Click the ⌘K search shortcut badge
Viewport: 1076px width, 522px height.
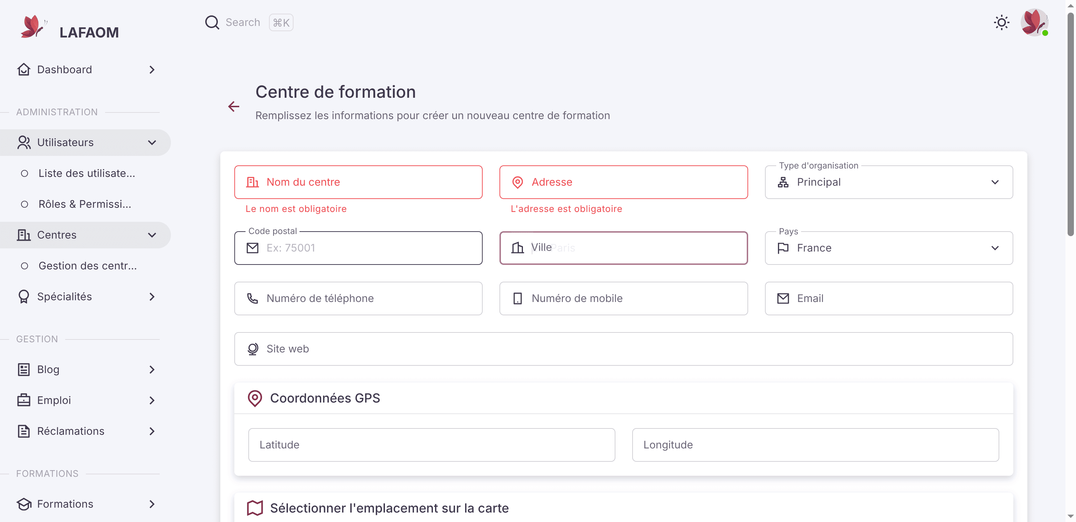[281, 22]
